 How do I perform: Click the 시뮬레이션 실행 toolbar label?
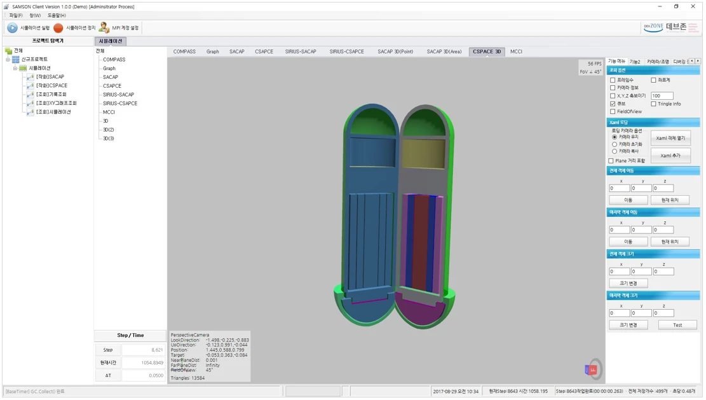point(35,28)
